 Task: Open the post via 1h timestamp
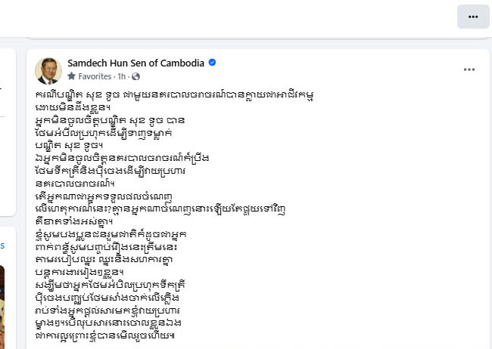tap(121, 76)
